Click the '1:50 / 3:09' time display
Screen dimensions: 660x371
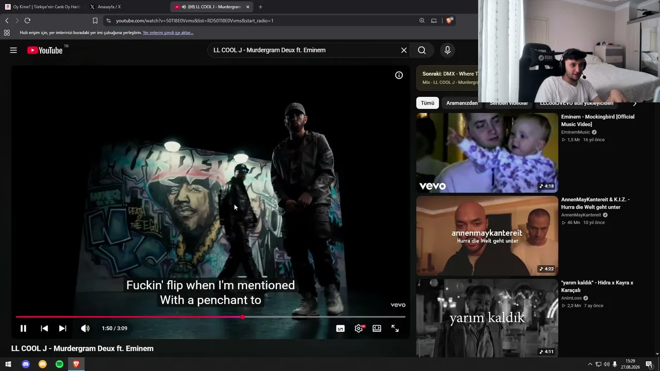point(114,328)
